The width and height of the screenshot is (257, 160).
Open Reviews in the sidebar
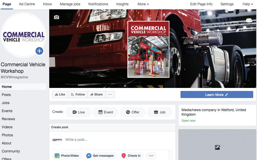(x=8, y=119)
